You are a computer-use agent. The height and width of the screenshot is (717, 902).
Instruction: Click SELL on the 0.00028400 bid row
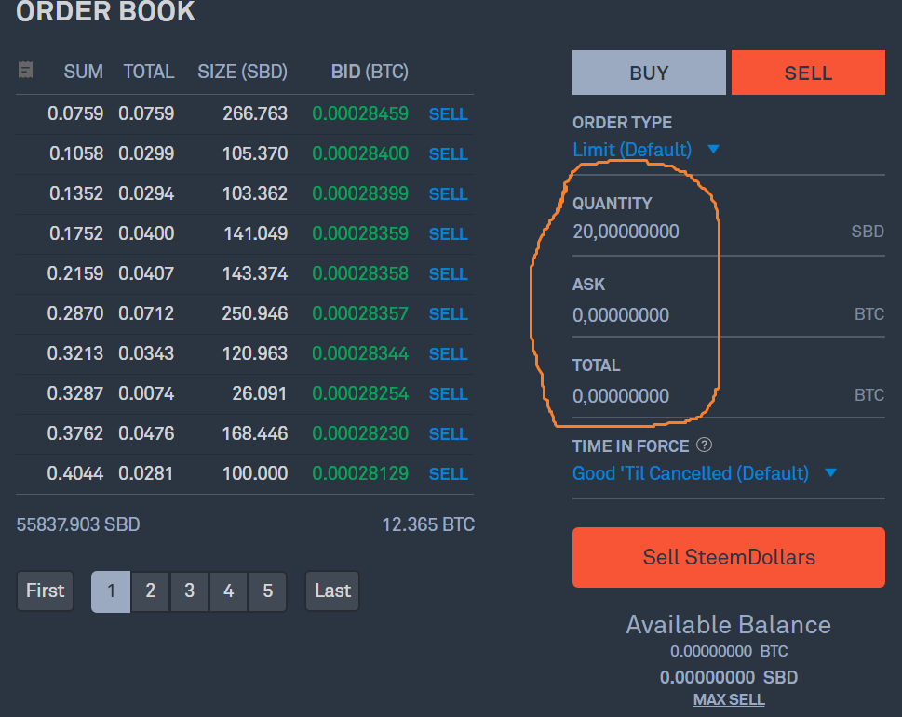pyautogui.click(x=448, y=154)
